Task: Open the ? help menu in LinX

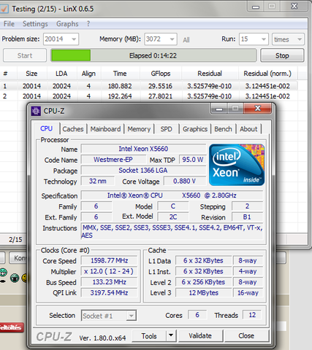Action: click(x=88, y=24)
